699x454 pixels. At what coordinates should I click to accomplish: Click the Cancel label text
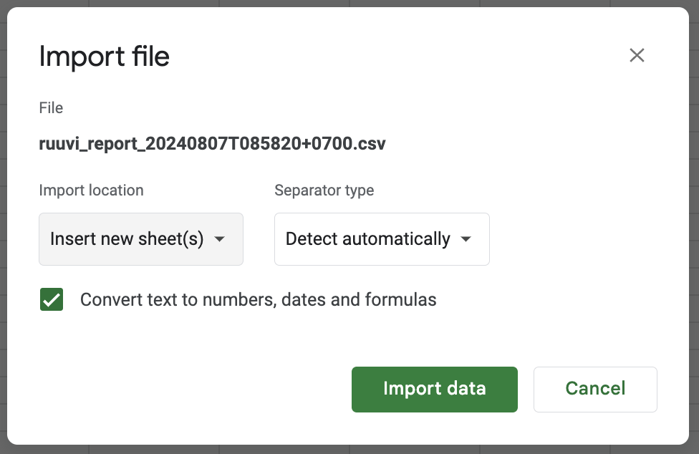pyautogui.click(x=595, y=389)
